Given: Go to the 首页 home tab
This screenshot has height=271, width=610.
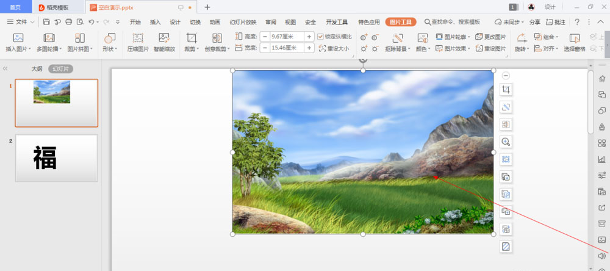Looking at the screenshot, I should point(15,7).
